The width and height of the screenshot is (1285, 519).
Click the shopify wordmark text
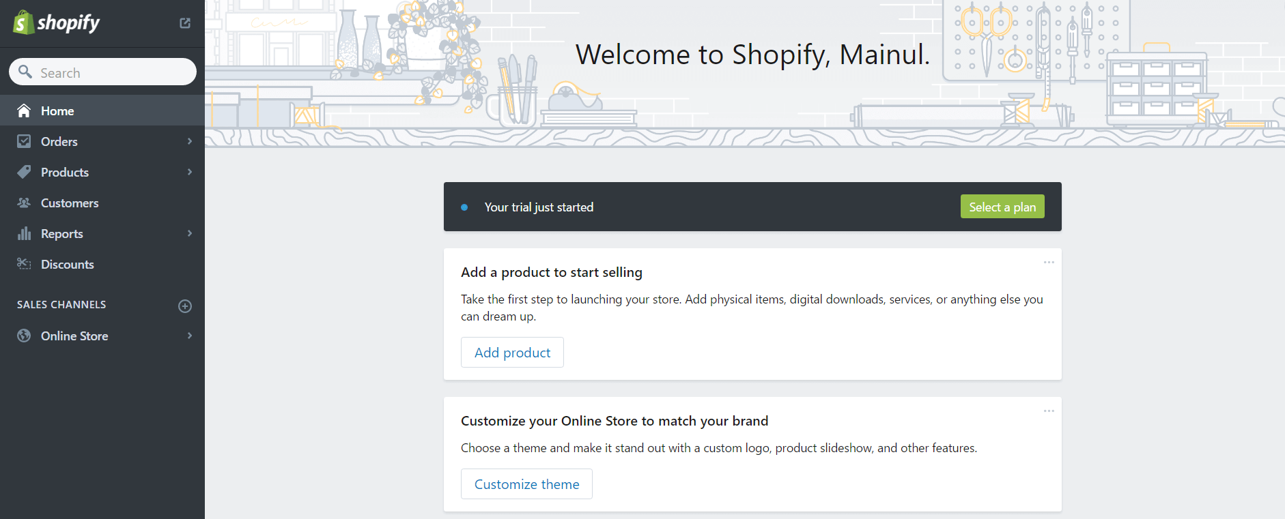[x=68, y=23]
